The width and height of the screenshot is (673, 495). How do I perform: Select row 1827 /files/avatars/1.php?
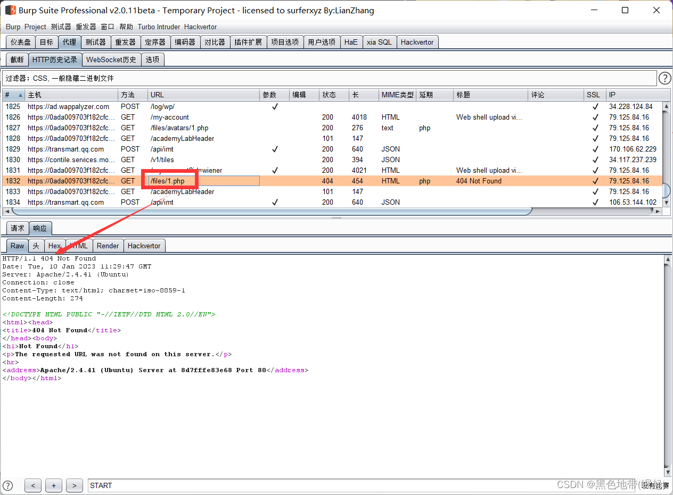(333, 128)
